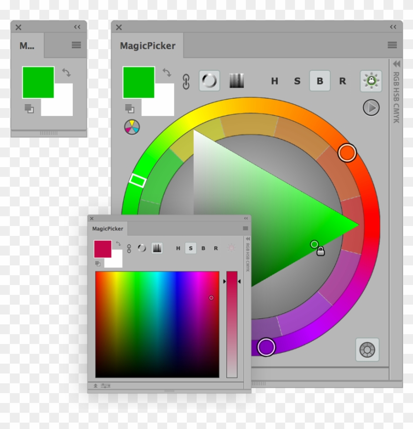Close the large MagicPicker panel
413x429 pixels.
[x=119, y=28]
